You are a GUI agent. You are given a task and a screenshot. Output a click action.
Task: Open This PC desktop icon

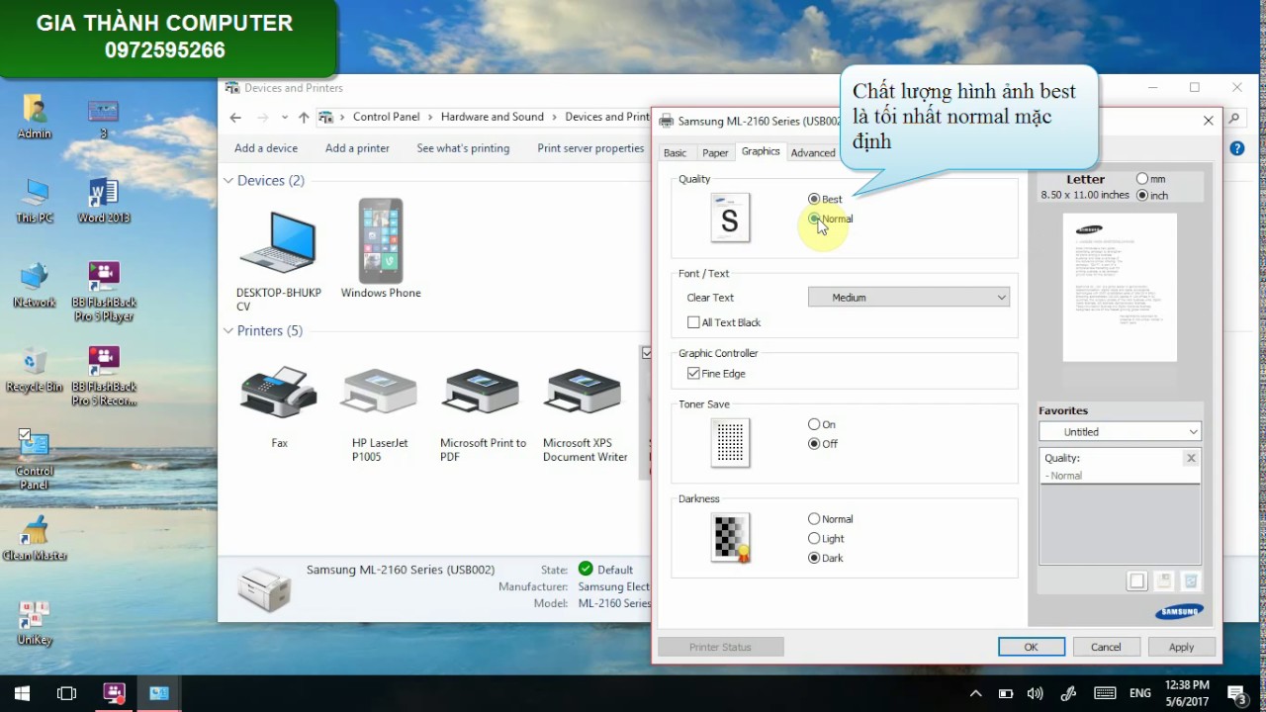[x=35, y=201]
